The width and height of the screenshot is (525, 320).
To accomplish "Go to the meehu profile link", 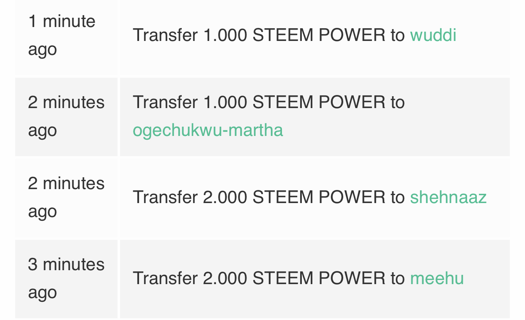I will click(437, 278).
